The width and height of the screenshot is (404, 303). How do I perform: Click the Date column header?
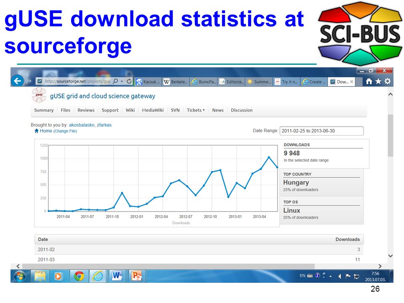pos(43,239)
